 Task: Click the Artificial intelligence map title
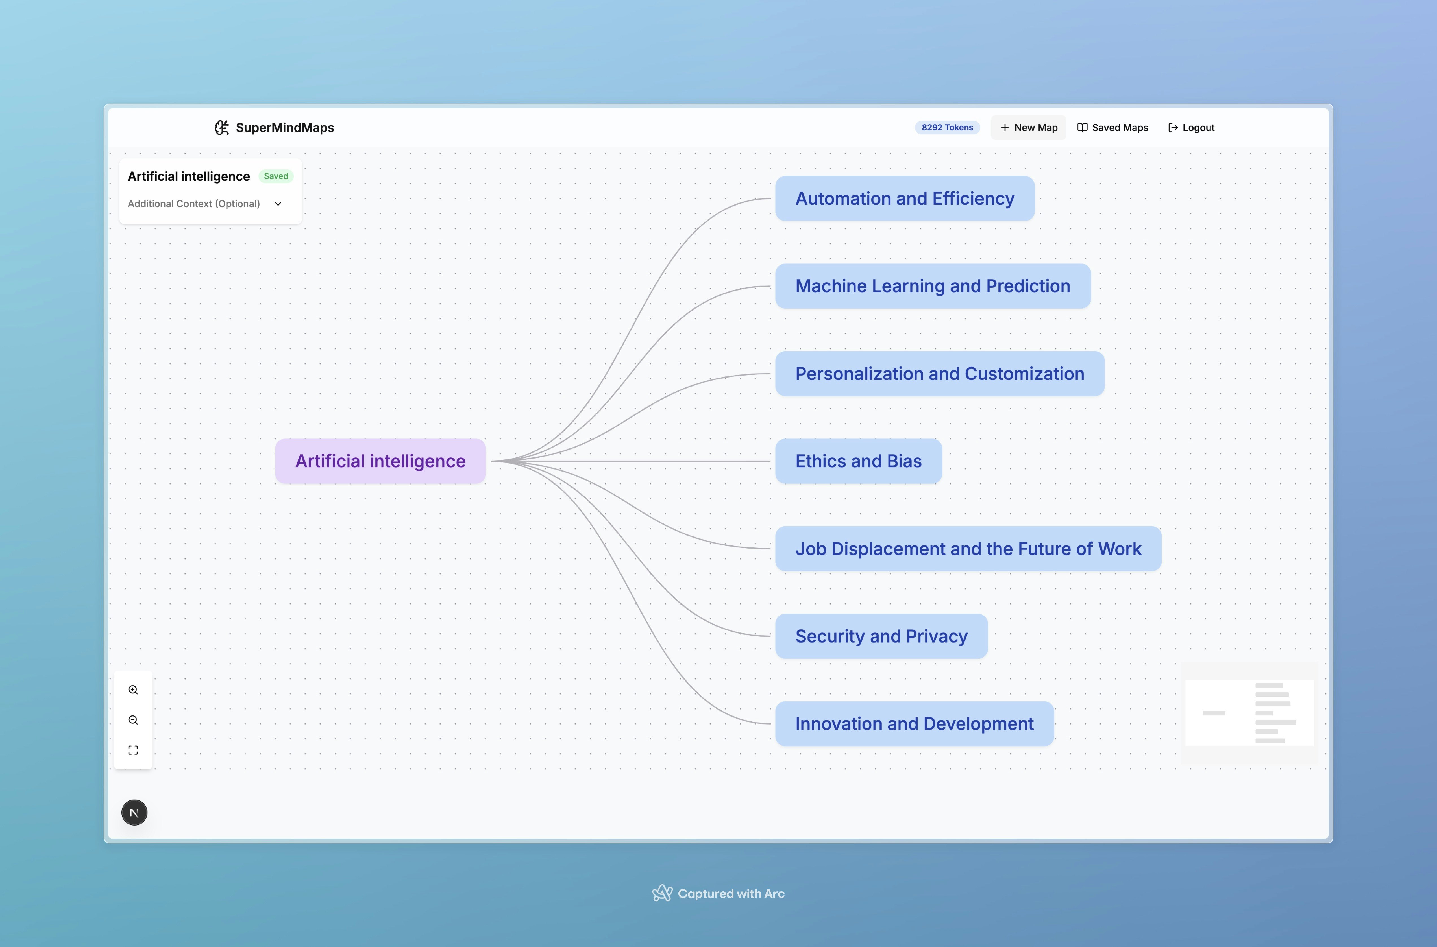pos(188,176)
